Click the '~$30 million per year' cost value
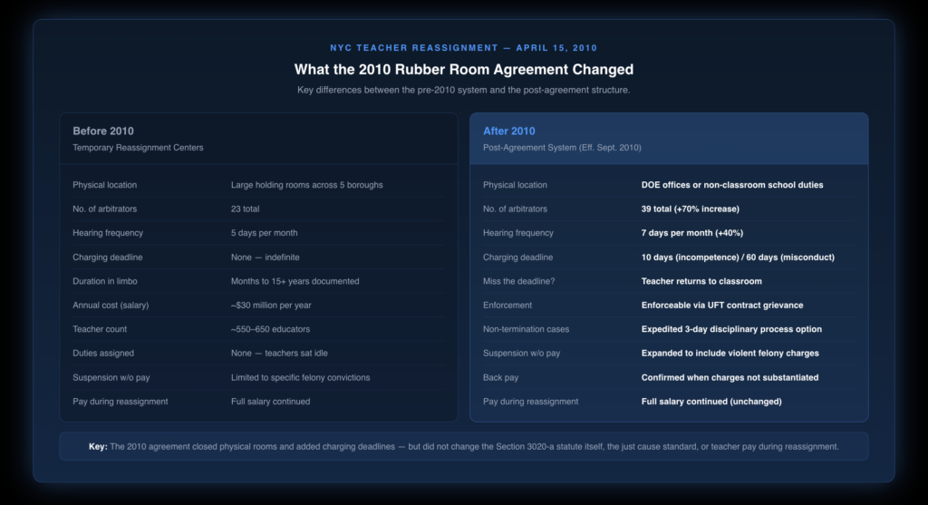 coord(273,306)
